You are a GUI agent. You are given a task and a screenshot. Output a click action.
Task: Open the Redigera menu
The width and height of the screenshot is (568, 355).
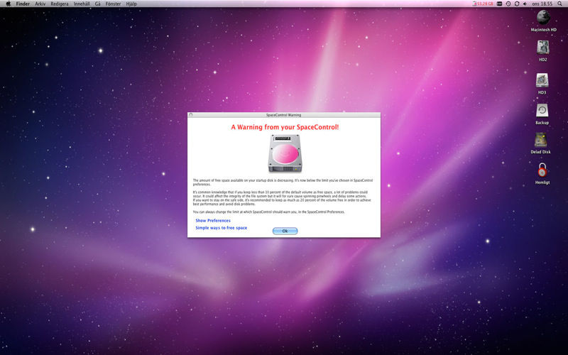coord(60,4)
